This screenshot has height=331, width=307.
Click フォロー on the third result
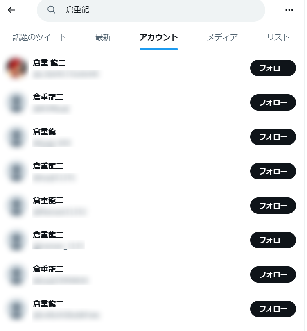pos(273,137)
